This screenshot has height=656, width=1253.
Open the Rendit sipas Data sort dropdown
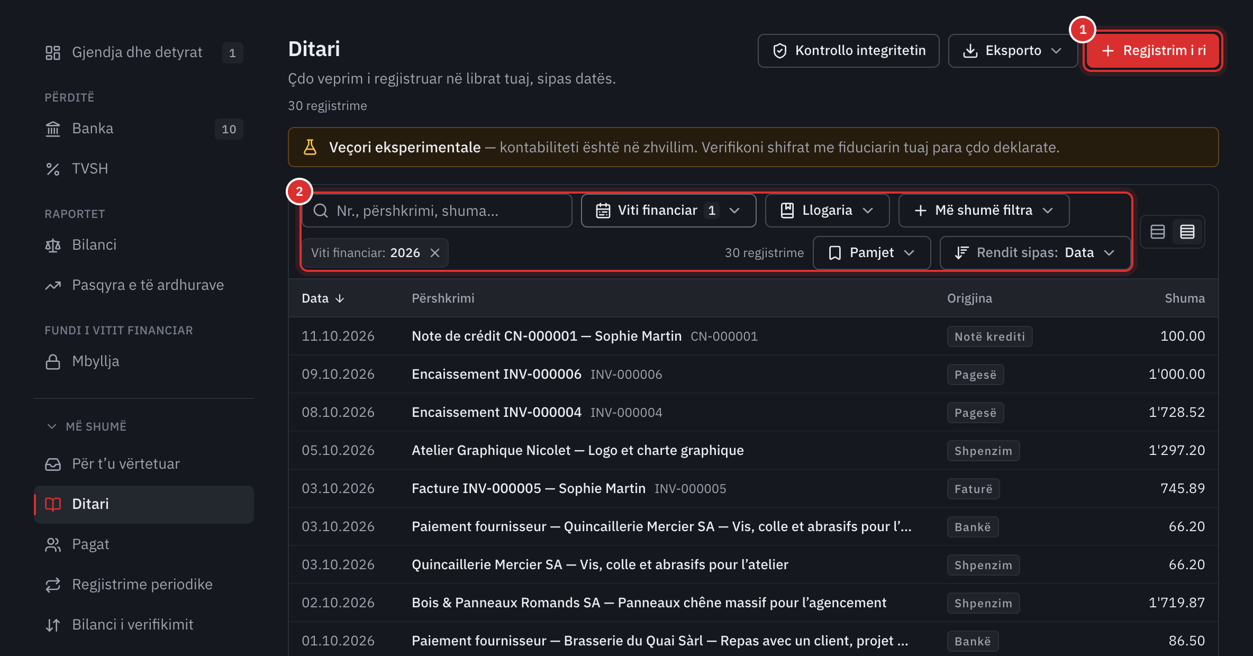tap(1035, 253)
